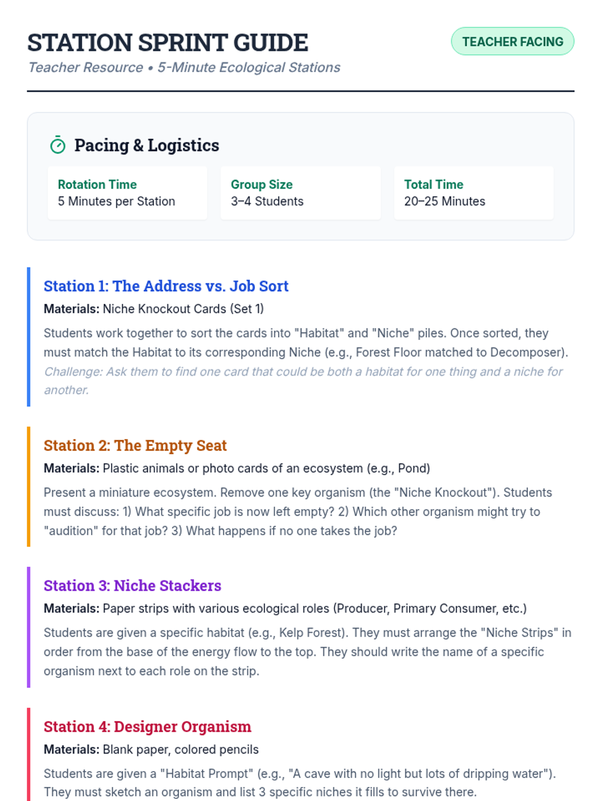Click the Total Time card
Screen dimensions: 601x801
point(473,193)
